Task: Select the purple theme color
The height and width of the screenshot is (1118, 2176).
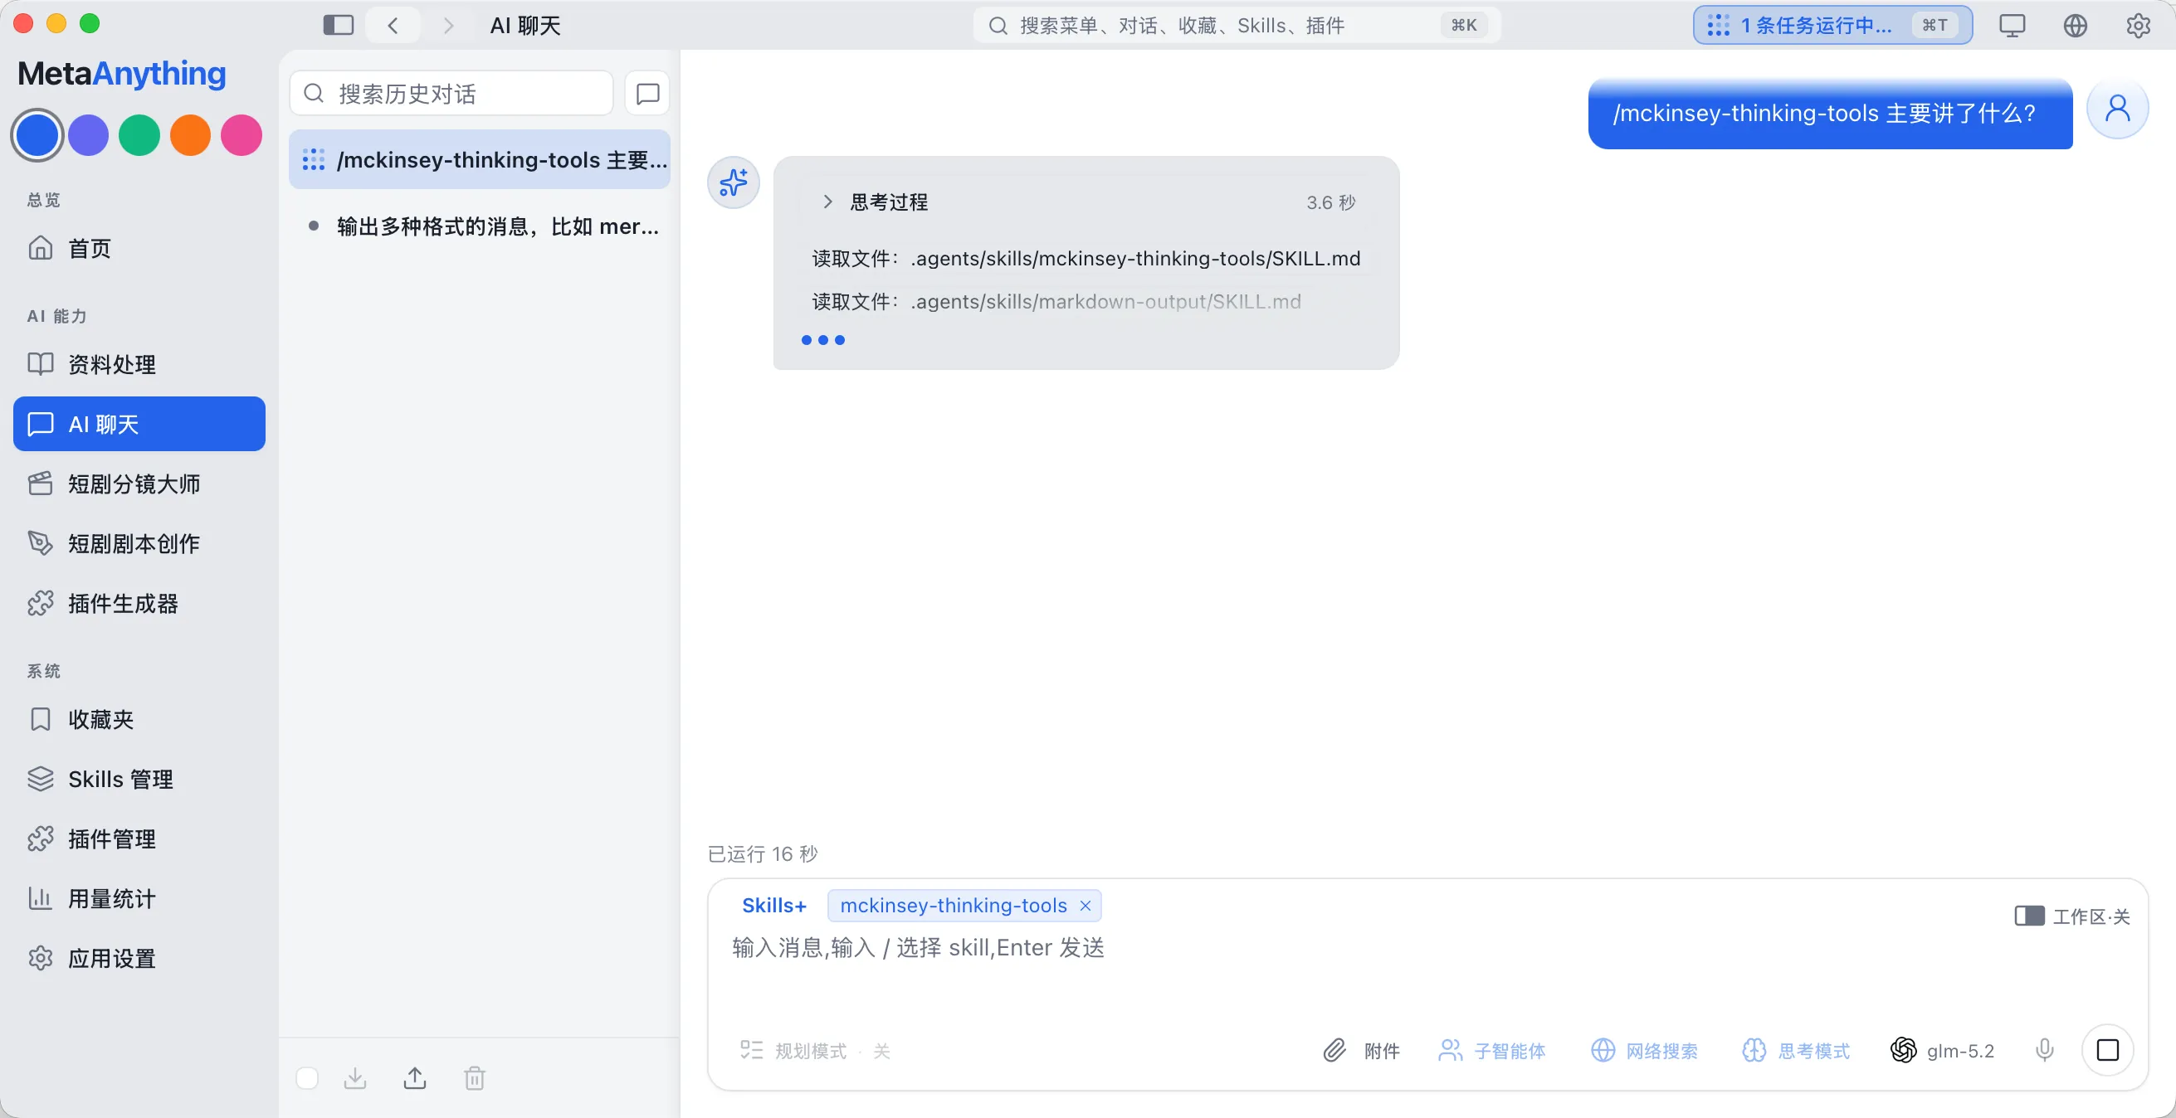Action: [x=89, y=135]
